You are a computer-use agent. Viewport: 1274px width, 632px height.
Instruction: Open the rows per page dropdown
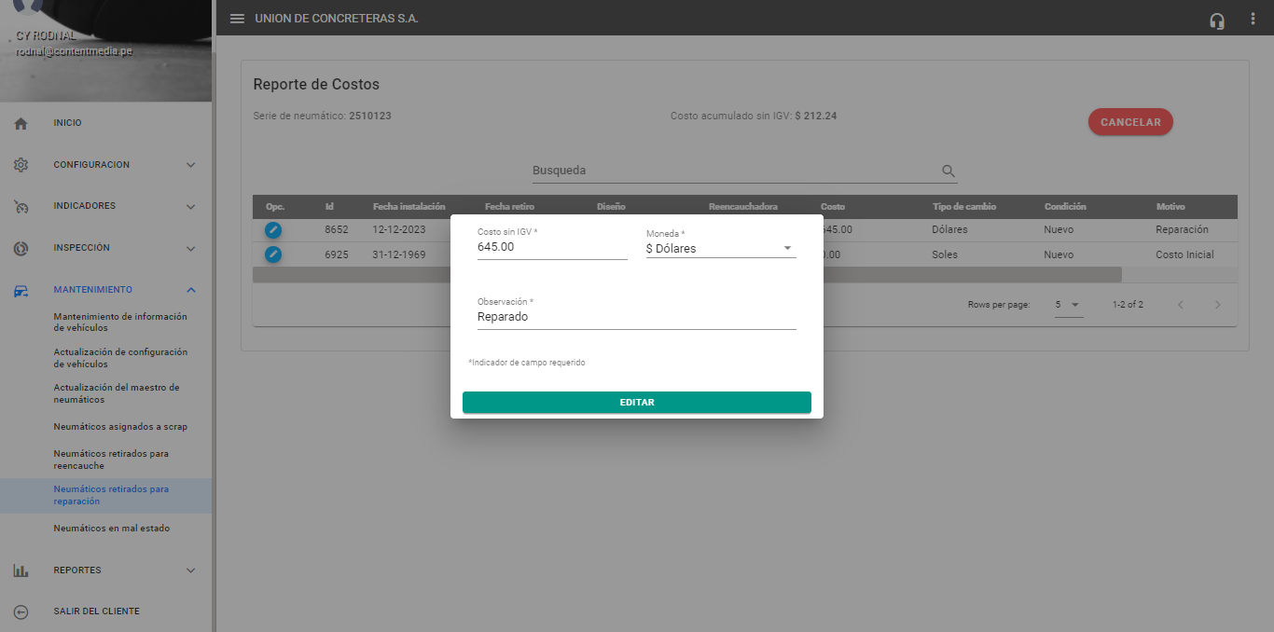[x=1068, y=305]
